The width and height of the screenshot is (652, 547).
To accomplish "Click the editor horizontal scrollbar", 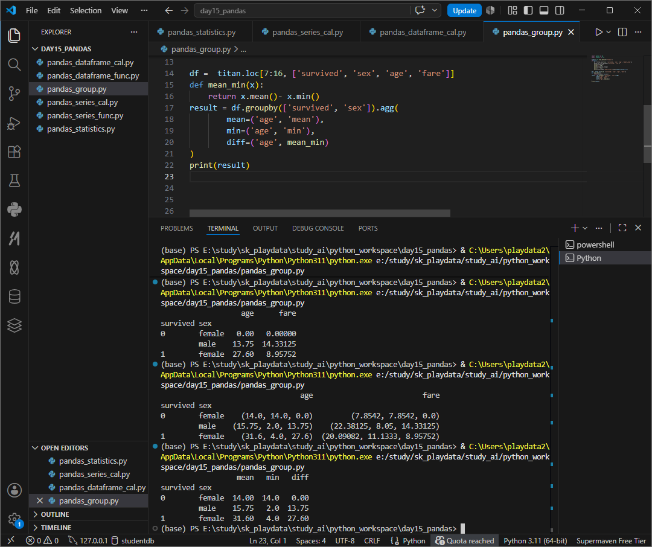I will (x=319, y=213).
